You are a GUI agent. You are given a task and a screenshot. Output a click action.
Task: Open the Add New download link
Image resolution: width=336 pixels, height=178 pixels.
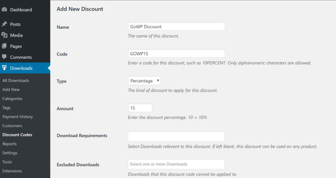[11, 89]
